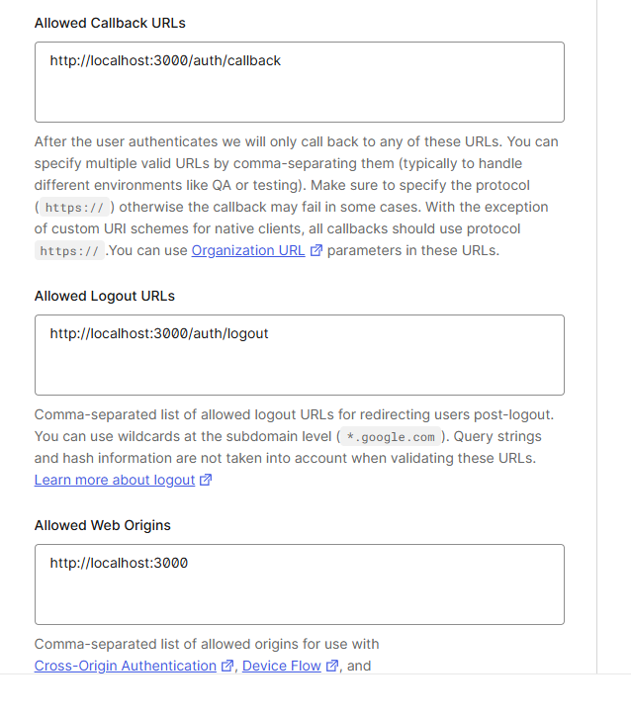Click the *.google.com code snippet
Screen dimensions: 631x717
click(x=390, y=437)
